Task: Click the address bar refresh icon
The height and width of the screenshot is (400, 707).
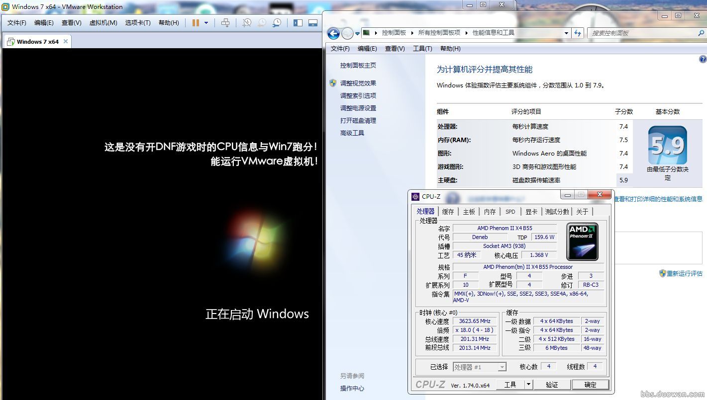Action: pos(578,33)
